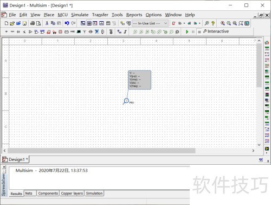Expand the back annotate dropdown arrow
The image size is (271, 205).
[x=184, y=23]
